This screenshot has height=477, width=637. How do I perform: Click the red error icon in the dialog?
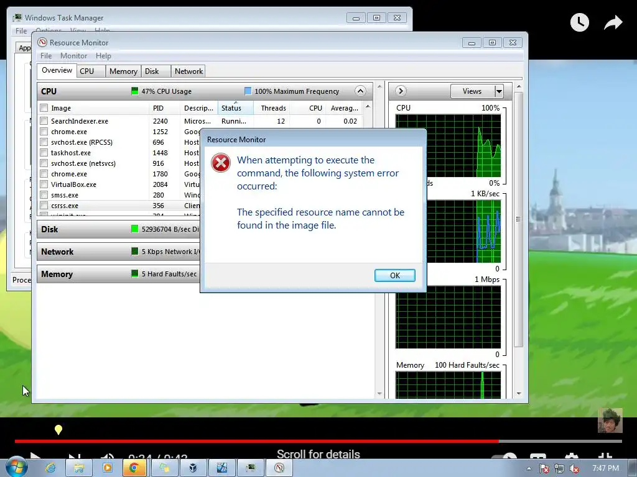221,163
